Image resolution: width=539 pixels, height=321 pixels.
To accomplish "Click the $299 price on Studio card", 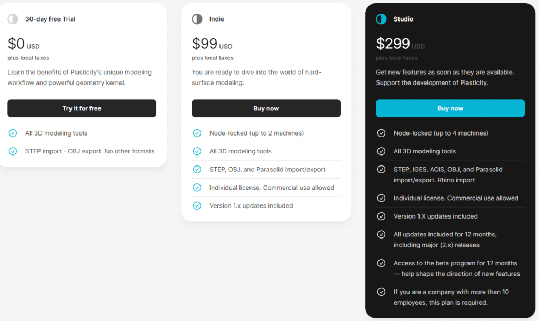I will [393, 44].
